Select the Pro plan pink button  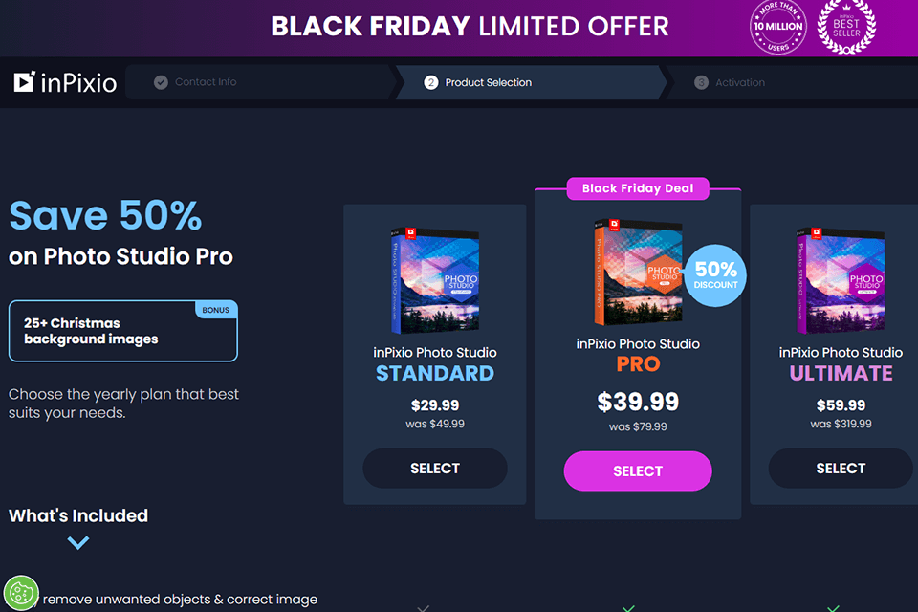pyautogui.click(x=638, y=470)
